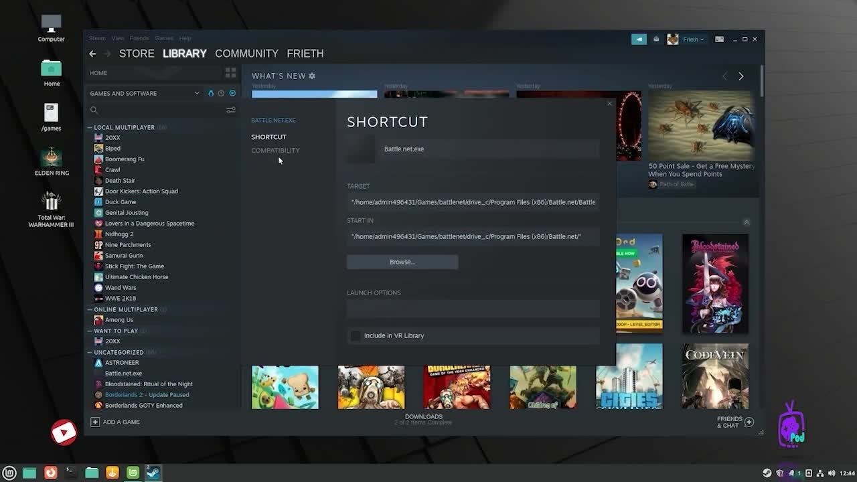Click the Browse button
Screen dimensions: 857x482
point(402,262)
